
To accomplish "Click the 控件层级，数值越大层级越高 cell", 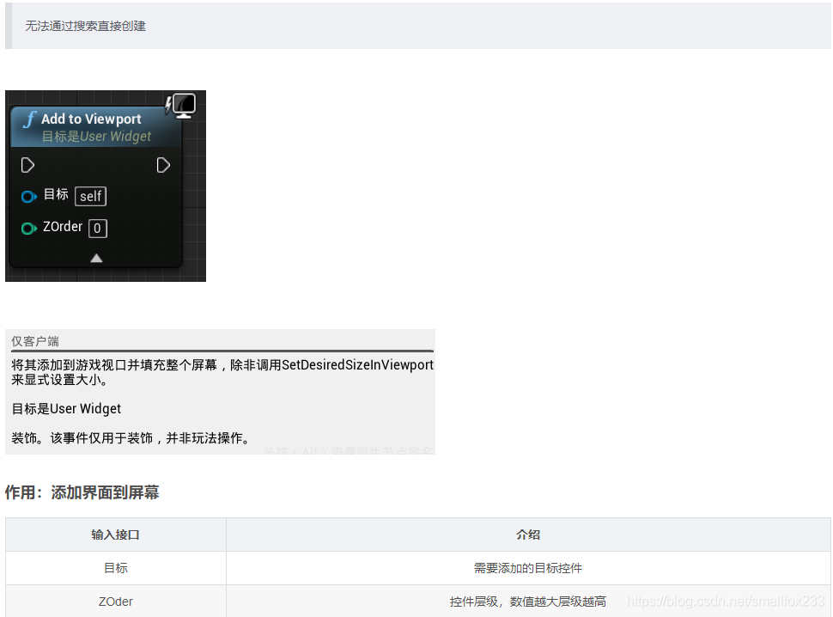I will click(528, 601).
